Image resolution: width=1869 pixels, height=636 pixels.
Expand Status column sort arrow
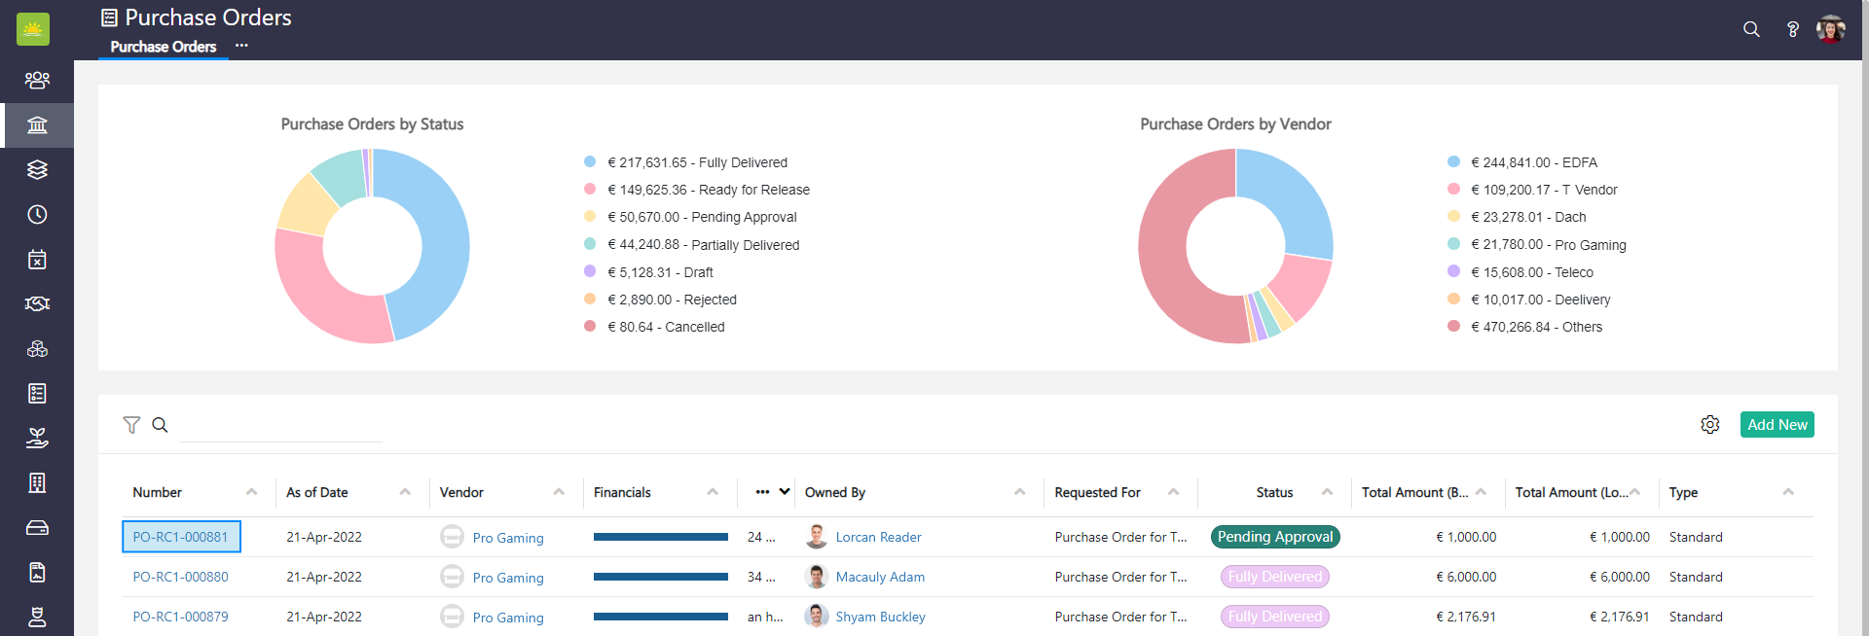pyautogui.click(x=1327, y=492)
